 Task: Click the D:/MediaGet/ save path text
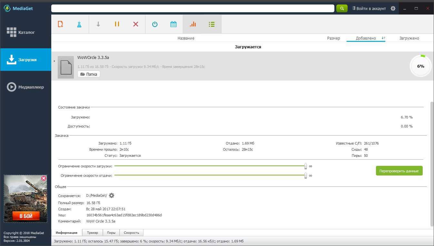pyautogui.click(x=97, y=195)
